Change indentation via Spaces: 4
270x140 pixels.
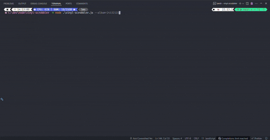coord(177,138)
